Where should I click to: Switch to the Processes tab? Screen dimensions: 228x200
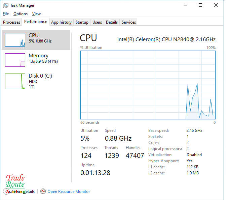12,22
